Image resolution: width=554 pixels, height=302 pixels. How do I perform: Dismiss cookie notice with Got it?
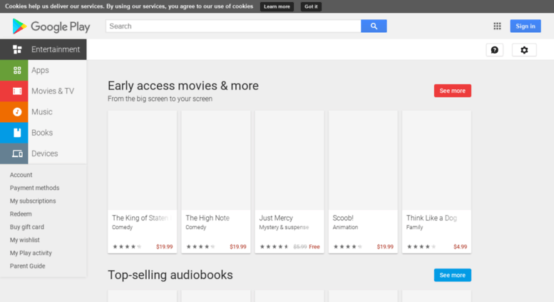pyautogui.click(x=311, y=6)
